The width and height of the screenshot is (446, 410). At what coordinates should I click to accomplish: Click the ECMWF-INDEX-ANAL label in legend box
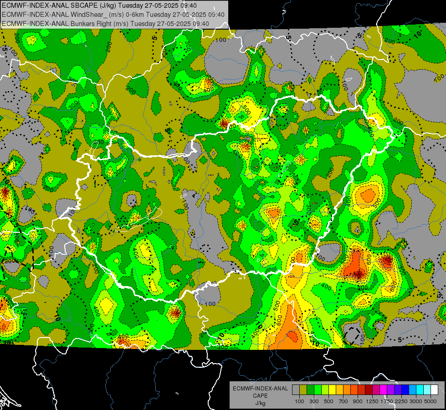260,389
